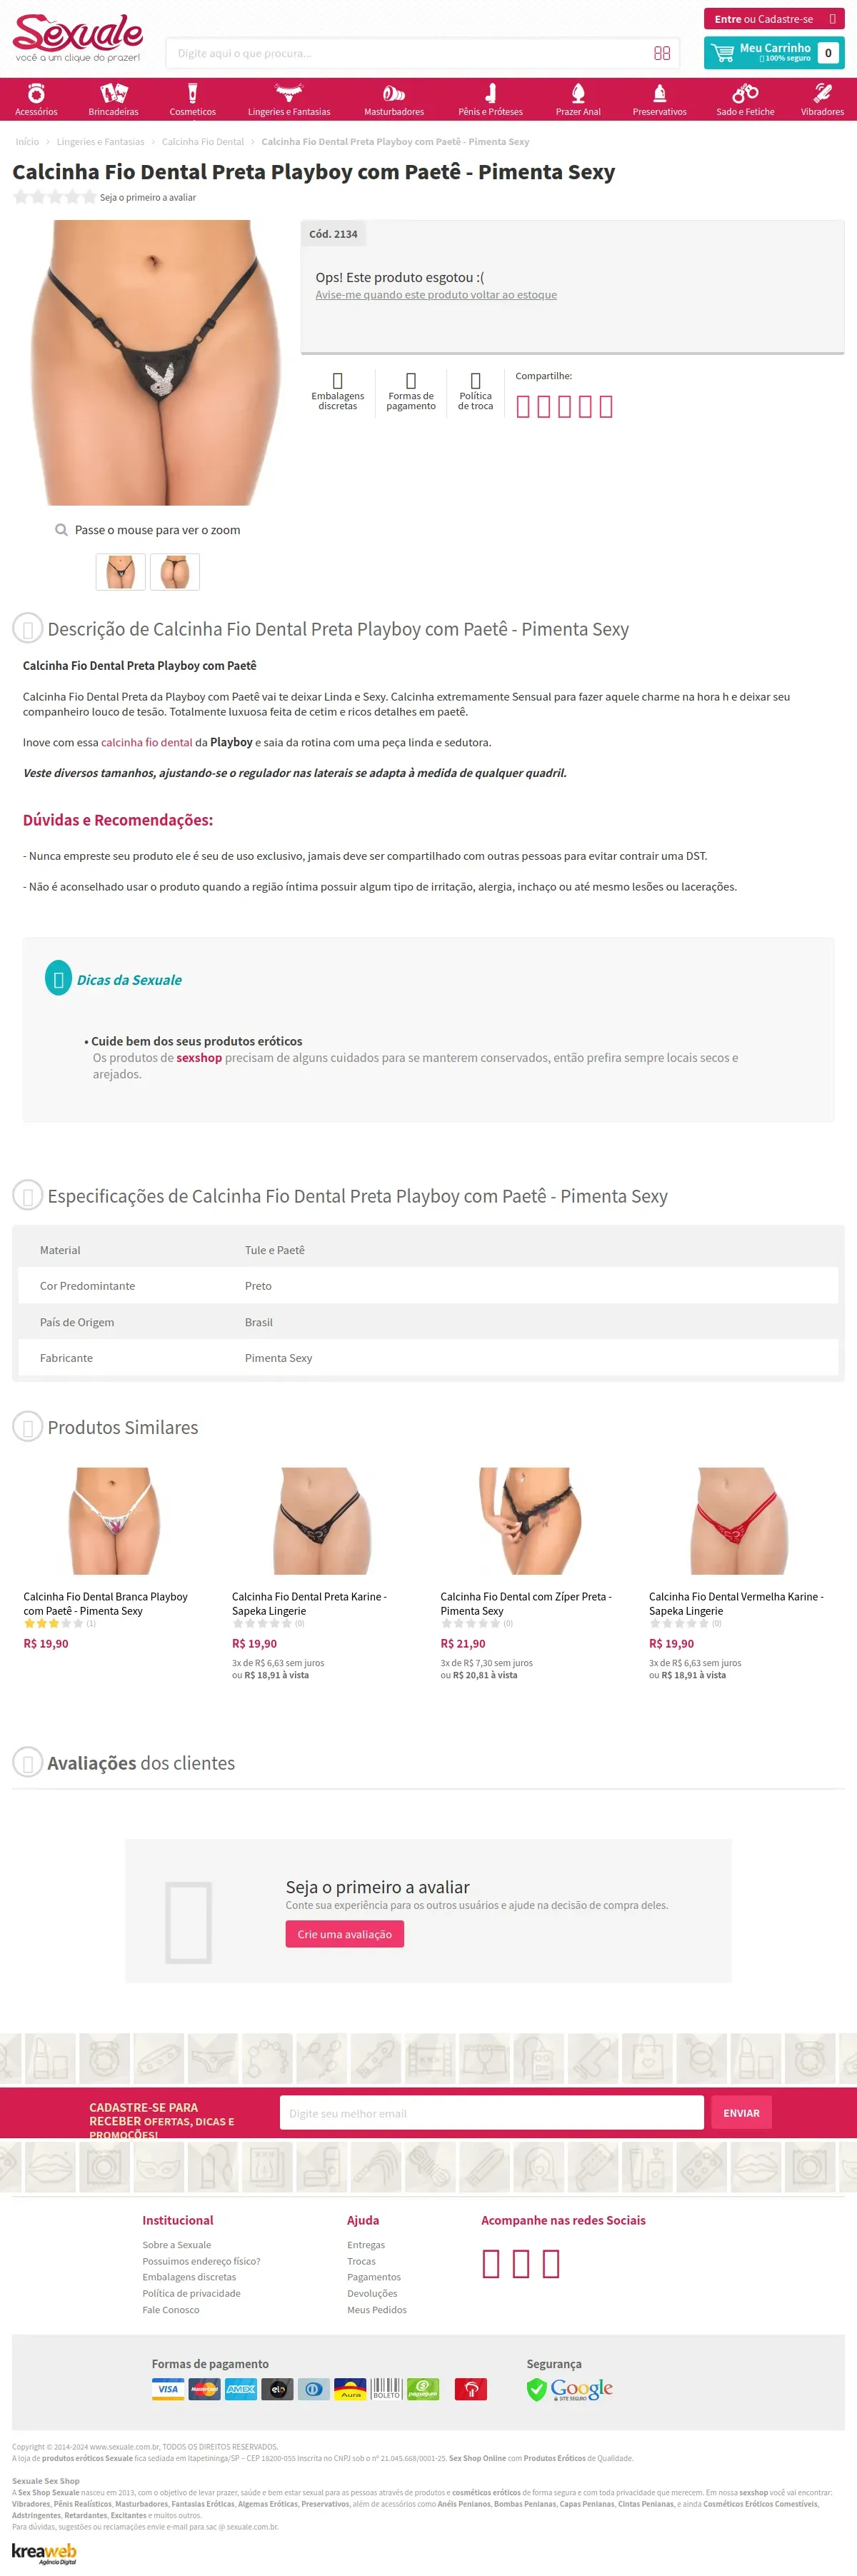Open Embalagens discretas info

(337, 391)
